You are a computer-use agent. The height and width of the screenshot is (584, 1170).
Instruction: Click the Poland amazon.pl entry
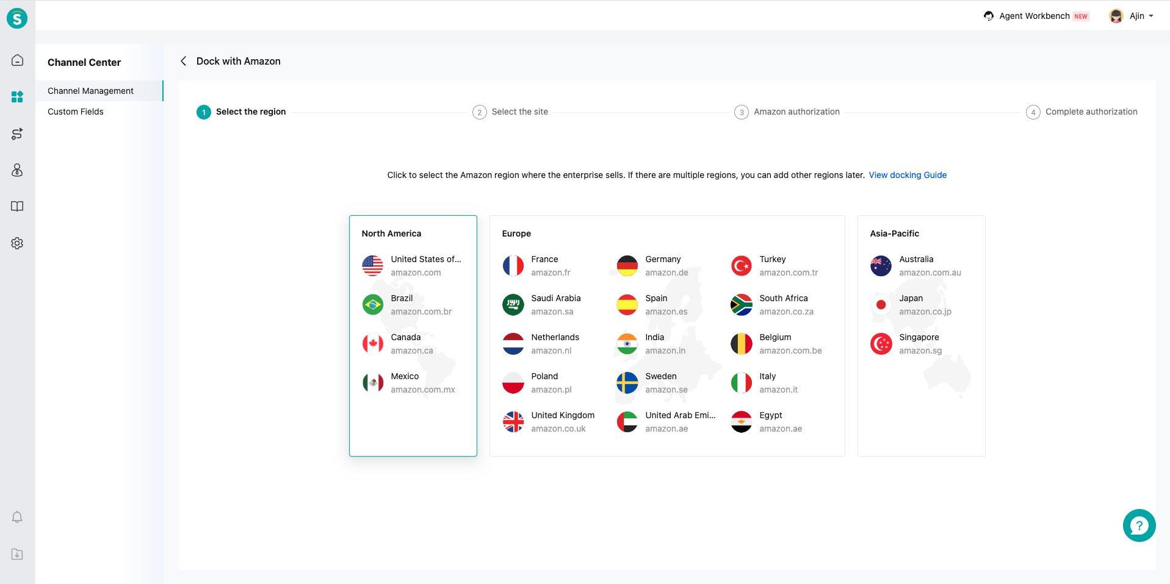coord(537,383)
